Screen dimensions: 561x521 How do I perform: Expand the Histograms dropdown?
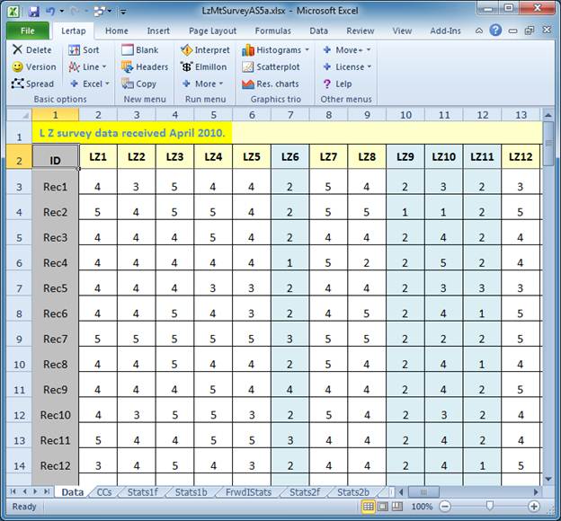(x=307, y=50)
